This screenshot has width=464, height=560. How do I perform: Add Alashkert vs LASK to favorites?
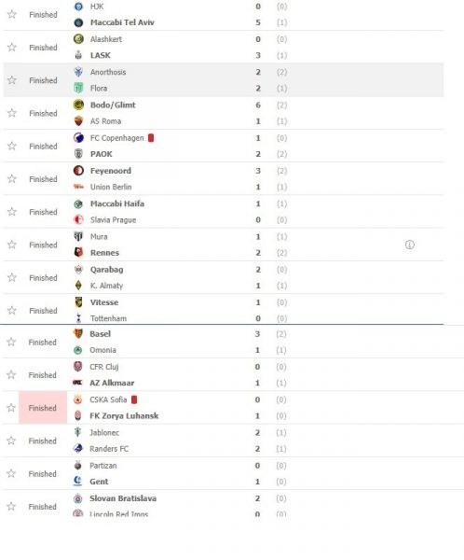pyautogui.click(x=12, y=48)
